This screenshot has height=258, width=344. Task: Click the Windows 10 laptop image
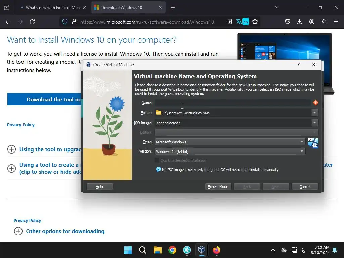tap(285, 46)
